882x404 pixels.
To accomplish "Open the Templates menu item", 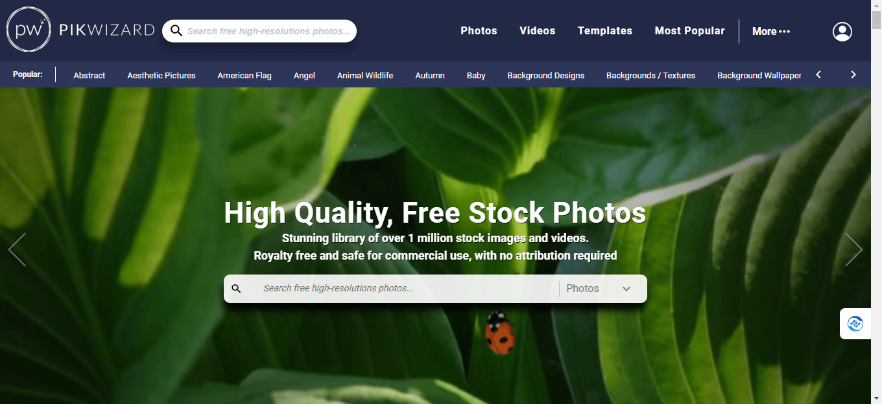I will pyautogui.click(x=604, y=30).
